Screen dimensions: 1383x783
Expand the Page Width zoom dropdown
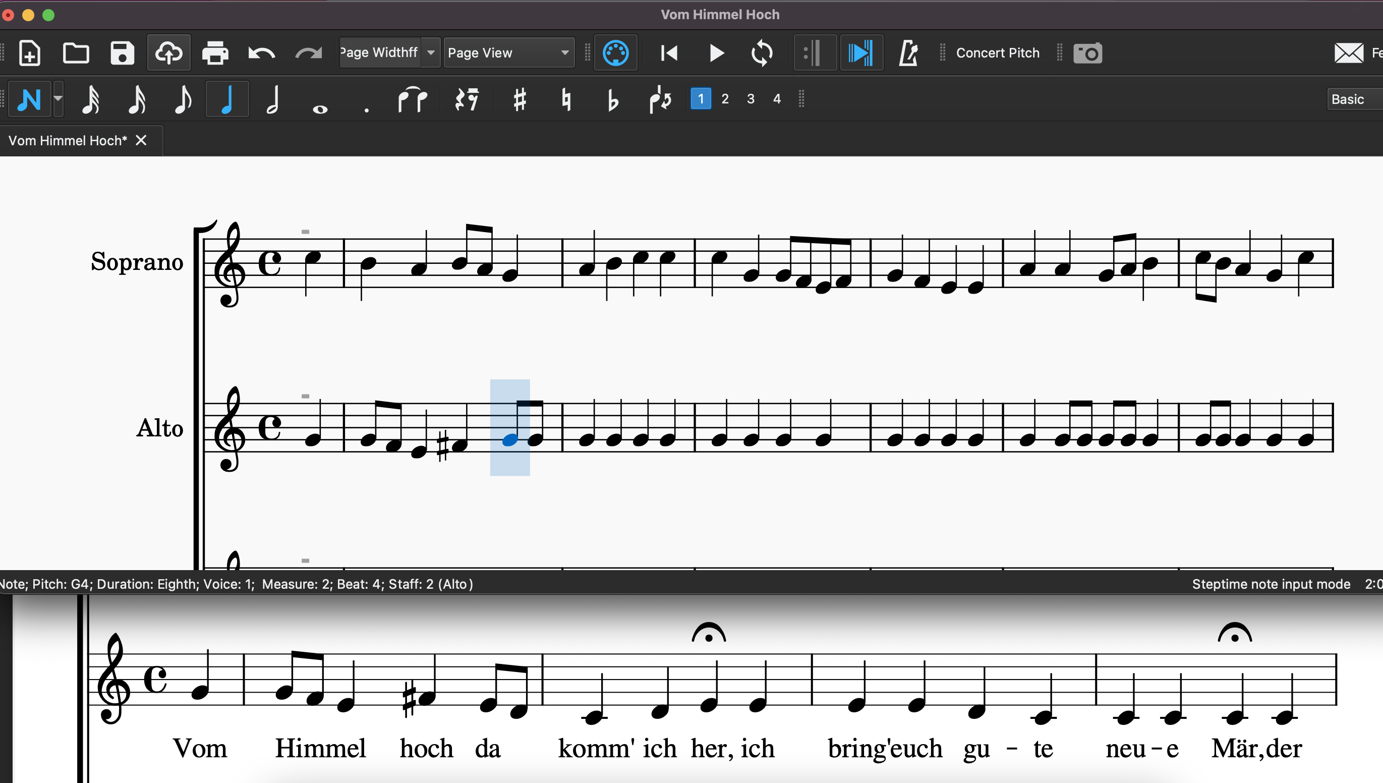(431, 52)
